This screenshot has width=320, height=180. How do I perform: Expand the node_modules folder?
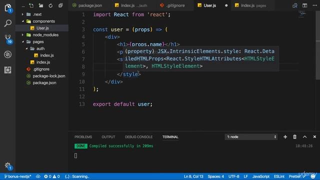(x=45, y=35)
